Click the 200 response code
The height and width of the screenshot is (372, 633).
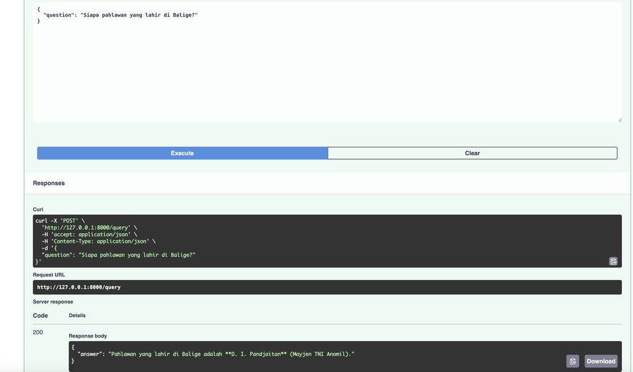pos(38,332)
